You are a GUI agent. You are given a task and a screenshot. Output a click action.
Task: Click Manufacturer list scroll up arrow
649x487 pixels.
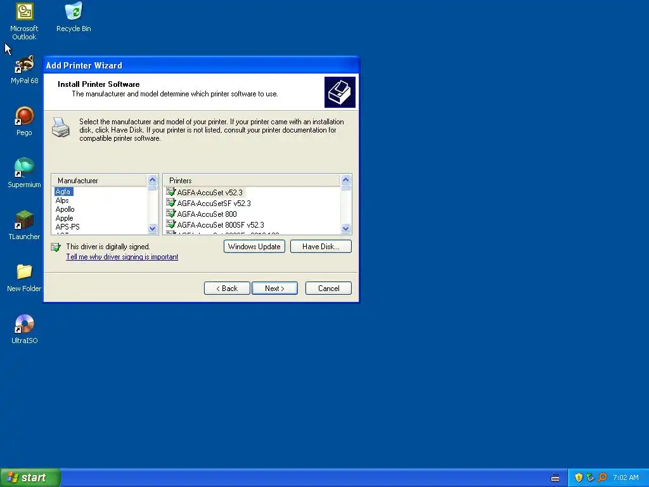click(152, 179)
